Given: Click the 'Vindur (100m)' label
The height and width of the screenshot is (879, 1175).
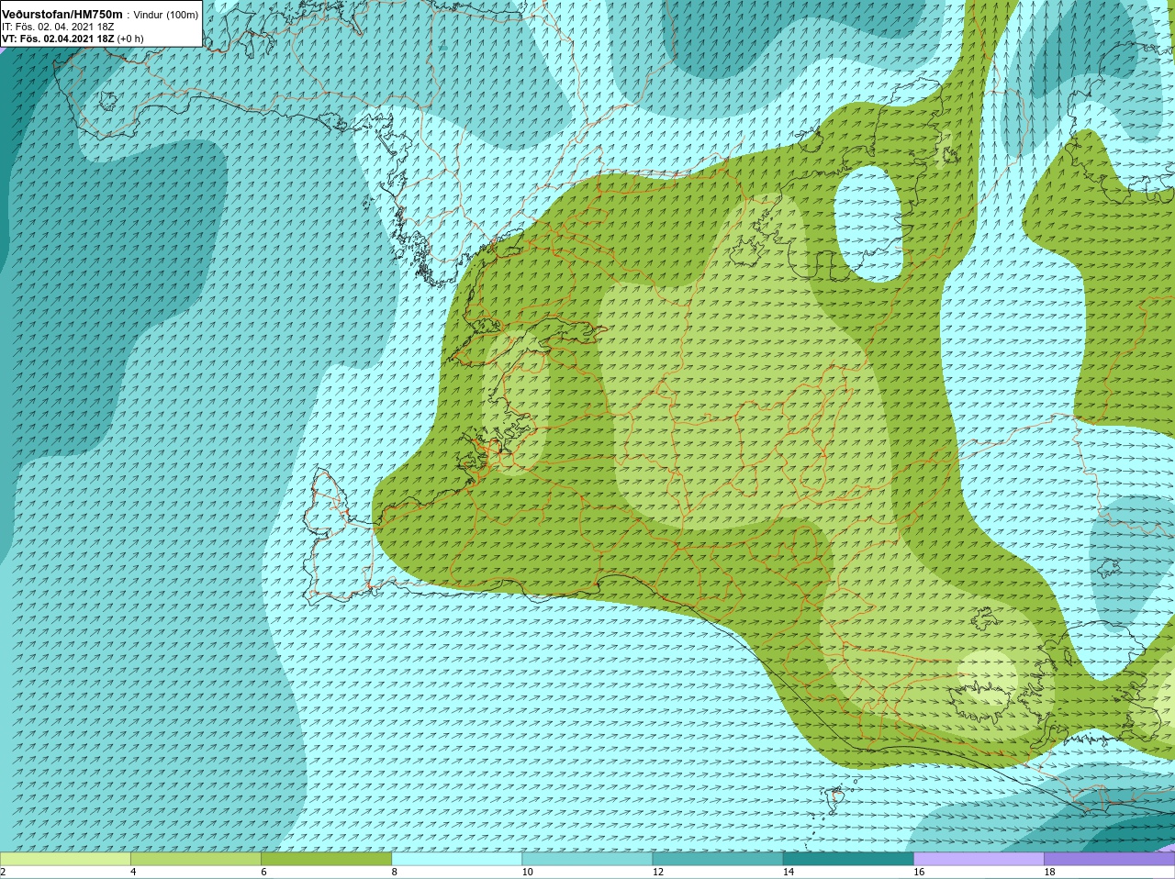Looking at the screenshot, I should pyautogui.click(x=166, y=16).
